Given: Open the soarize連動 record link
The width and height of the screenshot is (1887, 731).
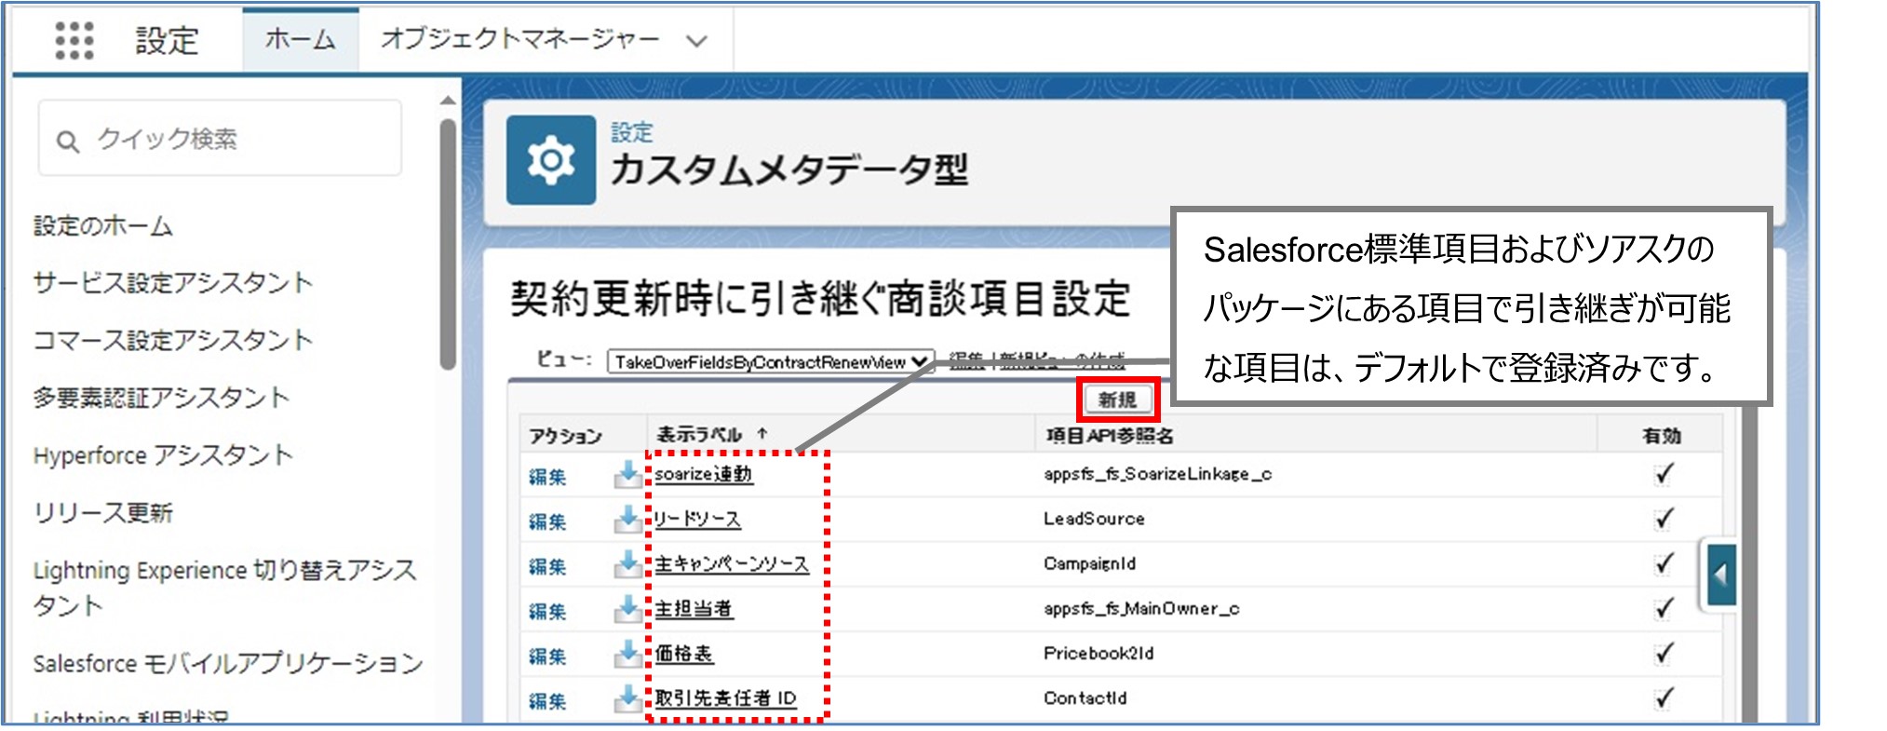Looking at the screenshot, I should [x=703, y=474].
